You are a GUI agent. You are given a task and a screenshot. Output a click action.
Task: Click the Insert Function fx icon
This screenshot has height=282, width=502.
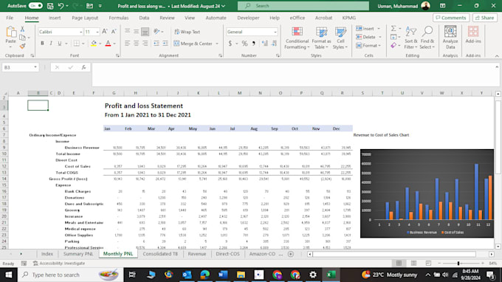click(83, 67)
